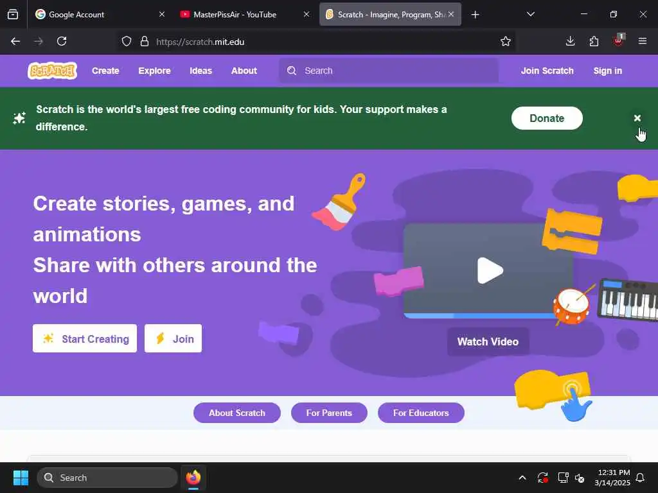The image size is (658, 493).
Task: Click the Watch Video button
Action: [488, 342]
